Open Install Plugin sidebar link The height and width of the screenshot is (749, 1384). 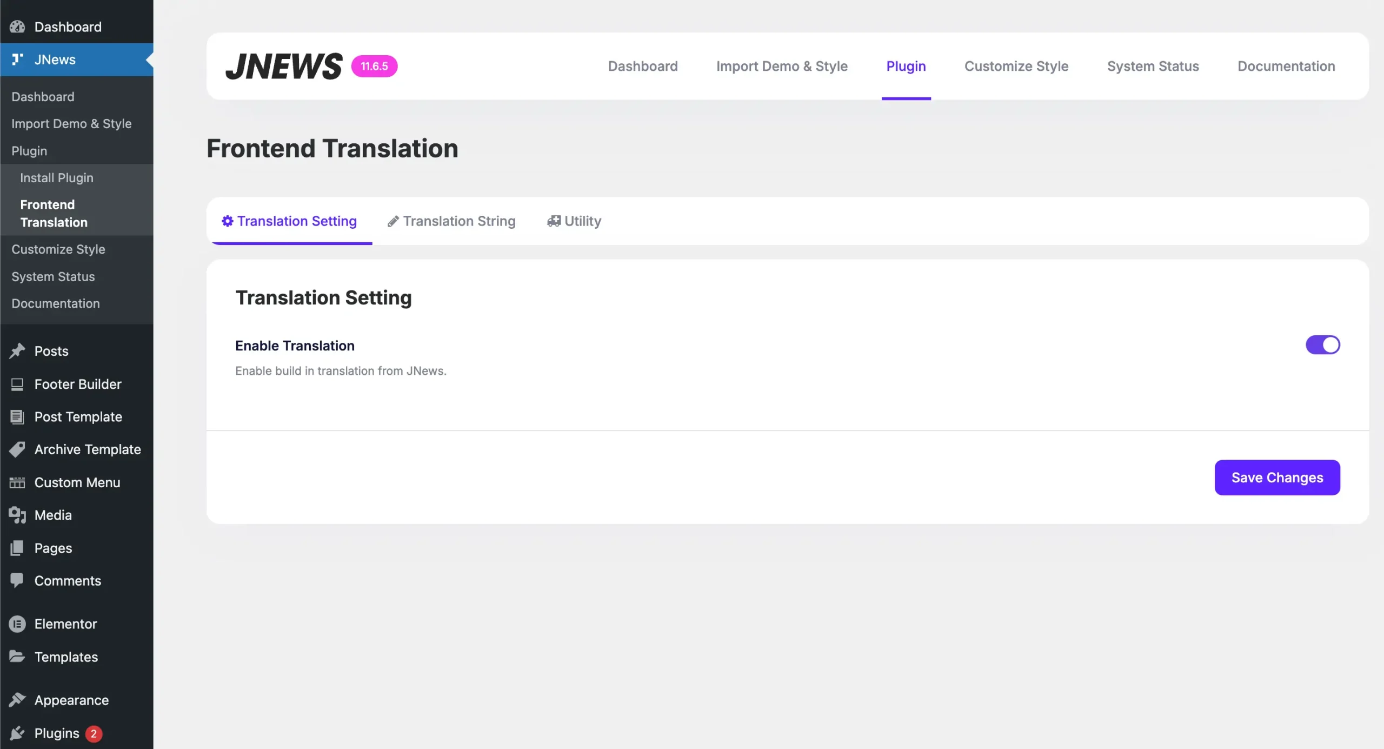pyautogui.click(x=57, y=178)
